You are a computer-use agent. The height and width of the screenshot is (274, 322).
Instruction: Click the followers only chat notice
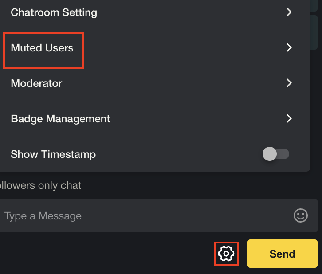[40, 185]
